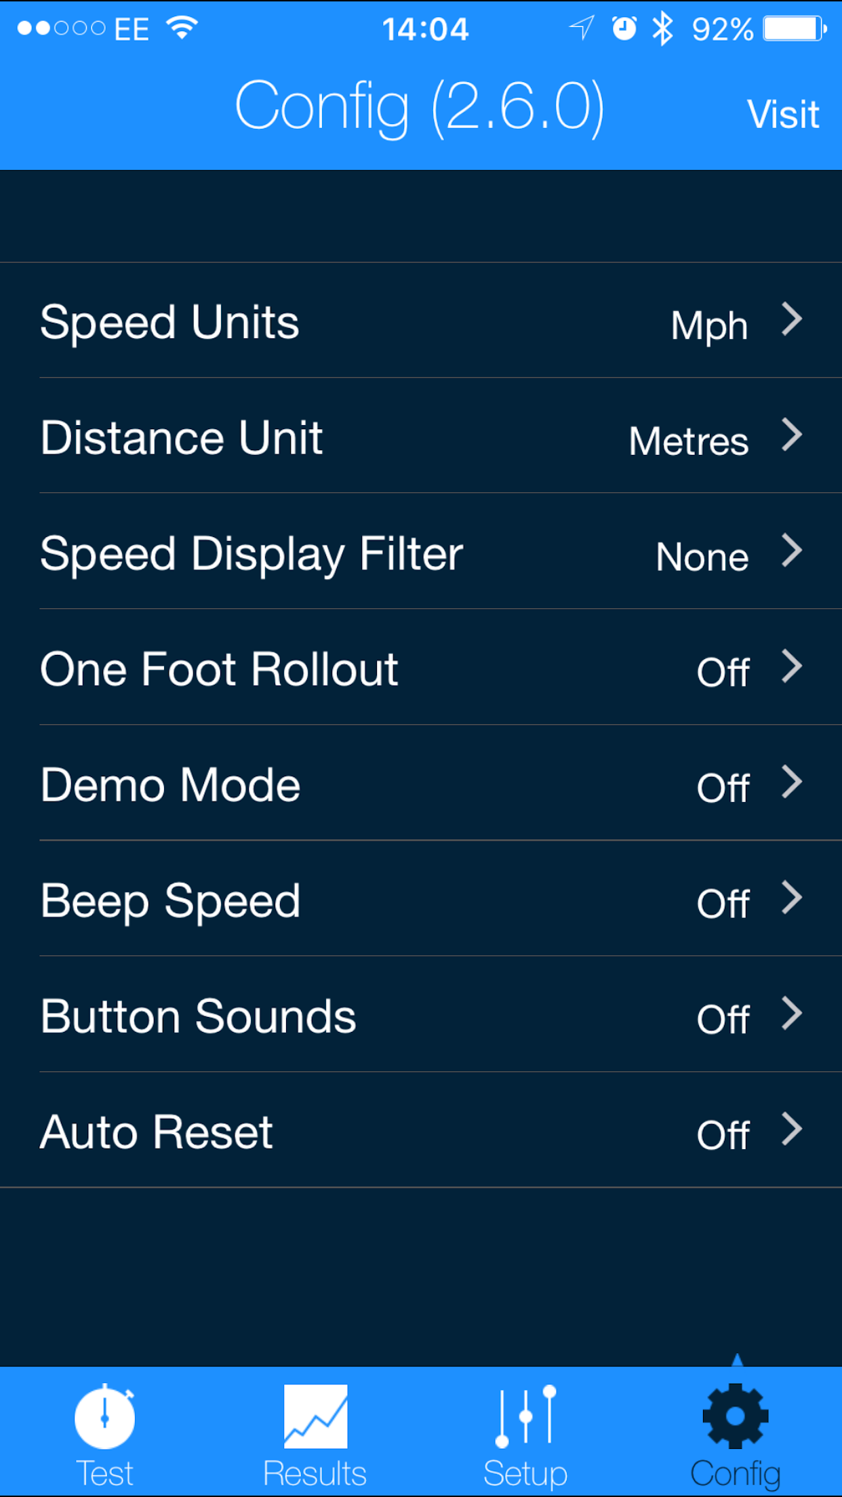The width and height of the screenshot is (842, 1497).
Task: Toggle Button Sounds Off value
Action: [x=723, y=1019]
